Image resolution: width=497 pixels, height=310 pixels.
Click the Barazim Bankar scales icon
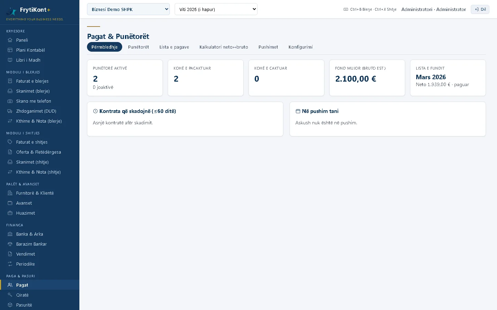pos(10,244)
